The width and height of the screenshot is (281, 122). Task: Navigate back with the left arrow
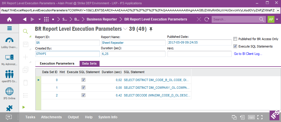[25, 19]
